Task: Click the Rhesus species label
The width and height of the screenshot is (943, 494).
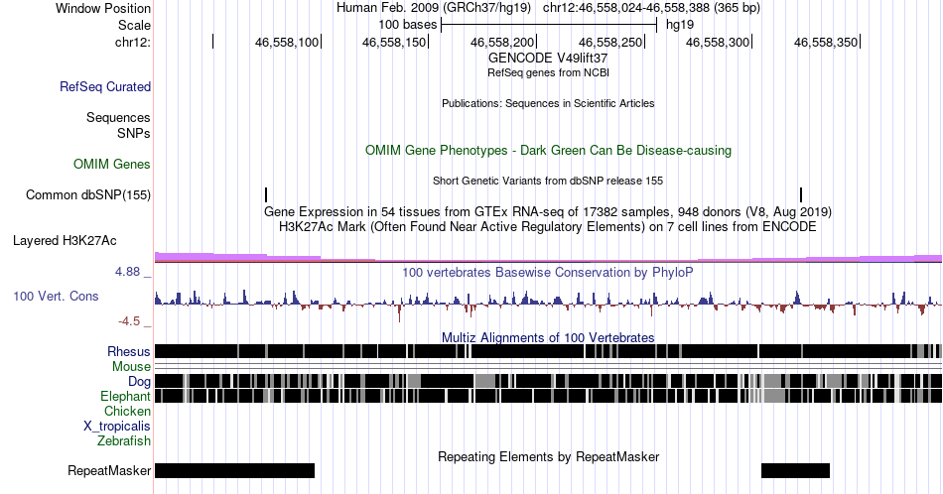Action: (129, 351)
